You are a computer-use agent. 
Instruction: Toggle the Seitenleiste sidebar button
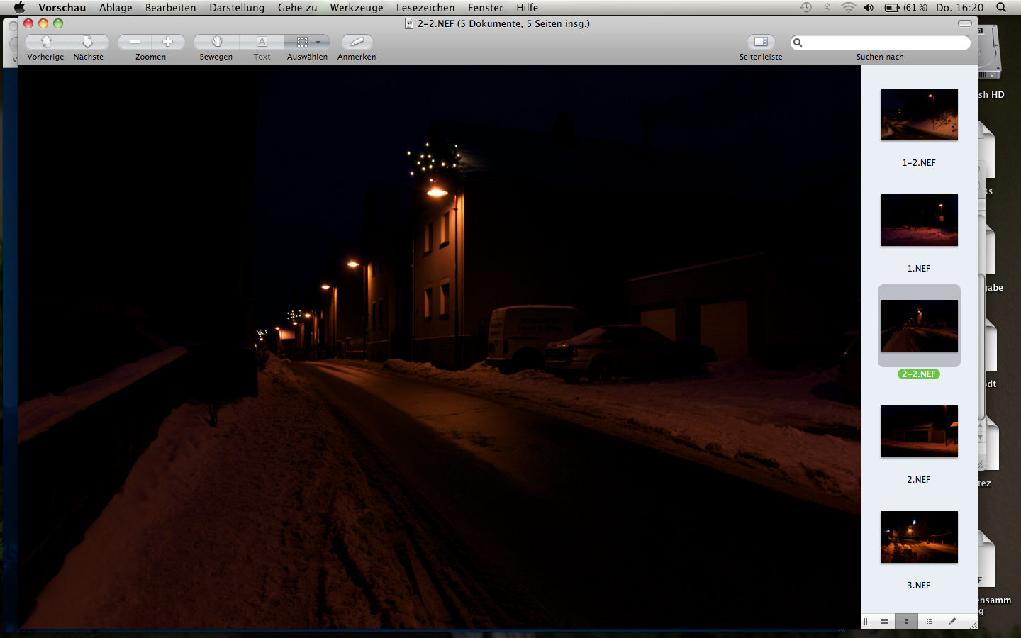pos(761,43)
